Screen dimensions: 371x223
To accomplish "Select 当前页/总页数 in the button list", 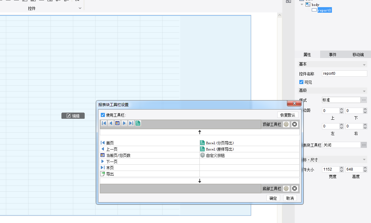I will click(x=150, y=155).
